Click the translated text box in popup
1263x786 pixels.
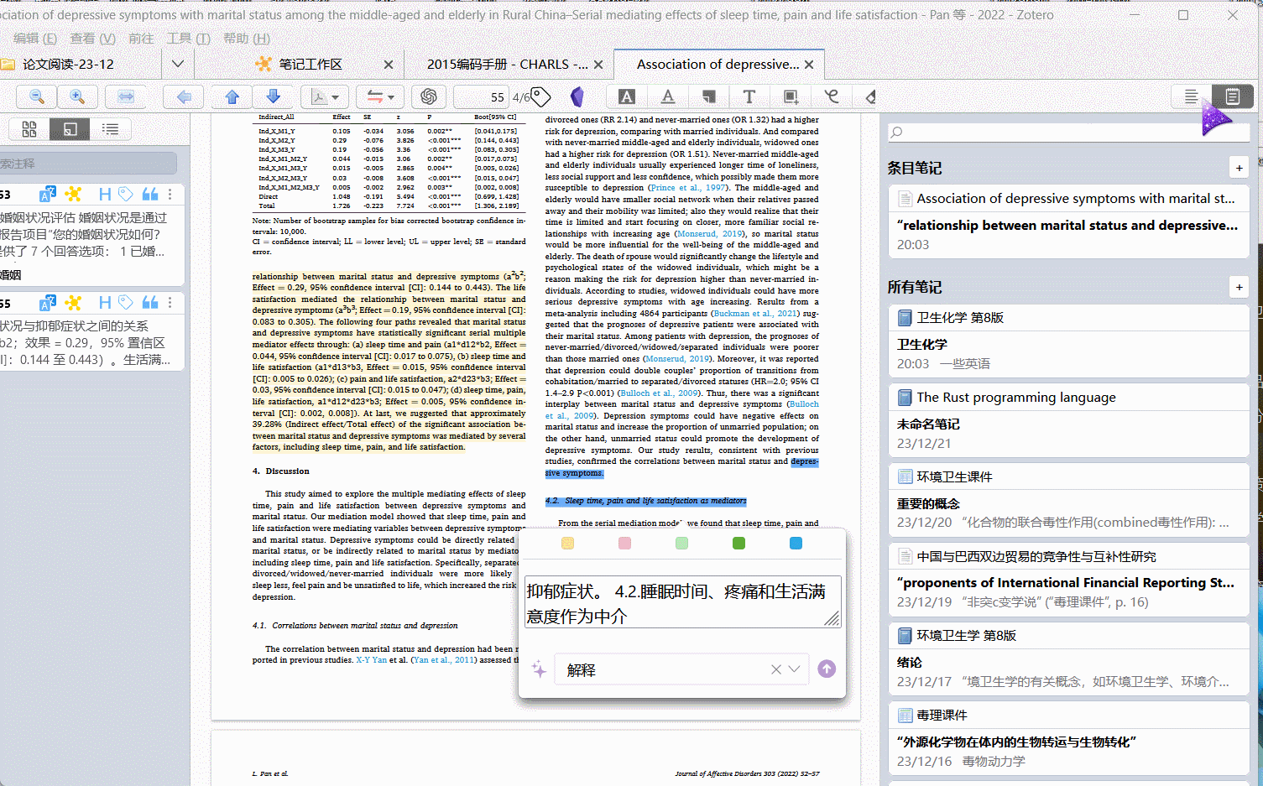tap(682, 602)
